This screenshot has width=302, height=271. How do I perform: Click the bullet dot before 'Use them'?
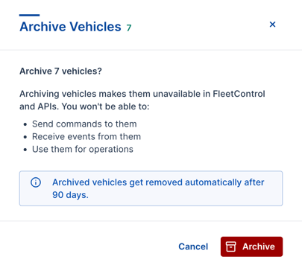25,150
